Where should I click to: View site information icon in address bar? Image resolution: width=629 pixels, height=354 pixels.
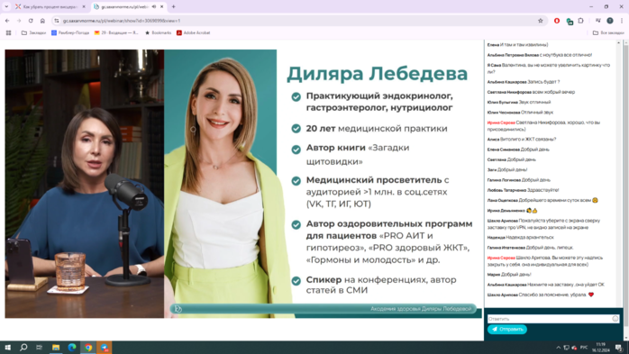(57, 21)
